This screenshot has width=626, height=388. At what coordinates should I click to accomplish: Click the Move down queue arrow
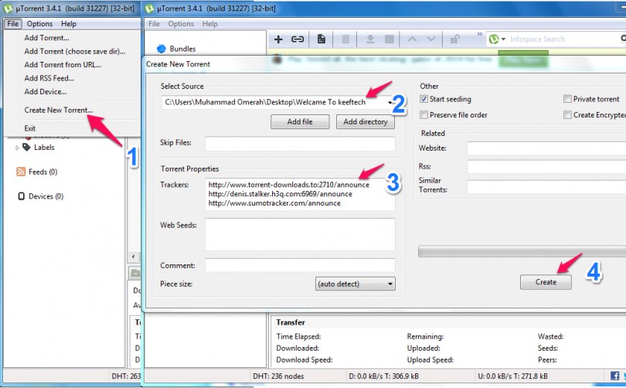point(431,39)
